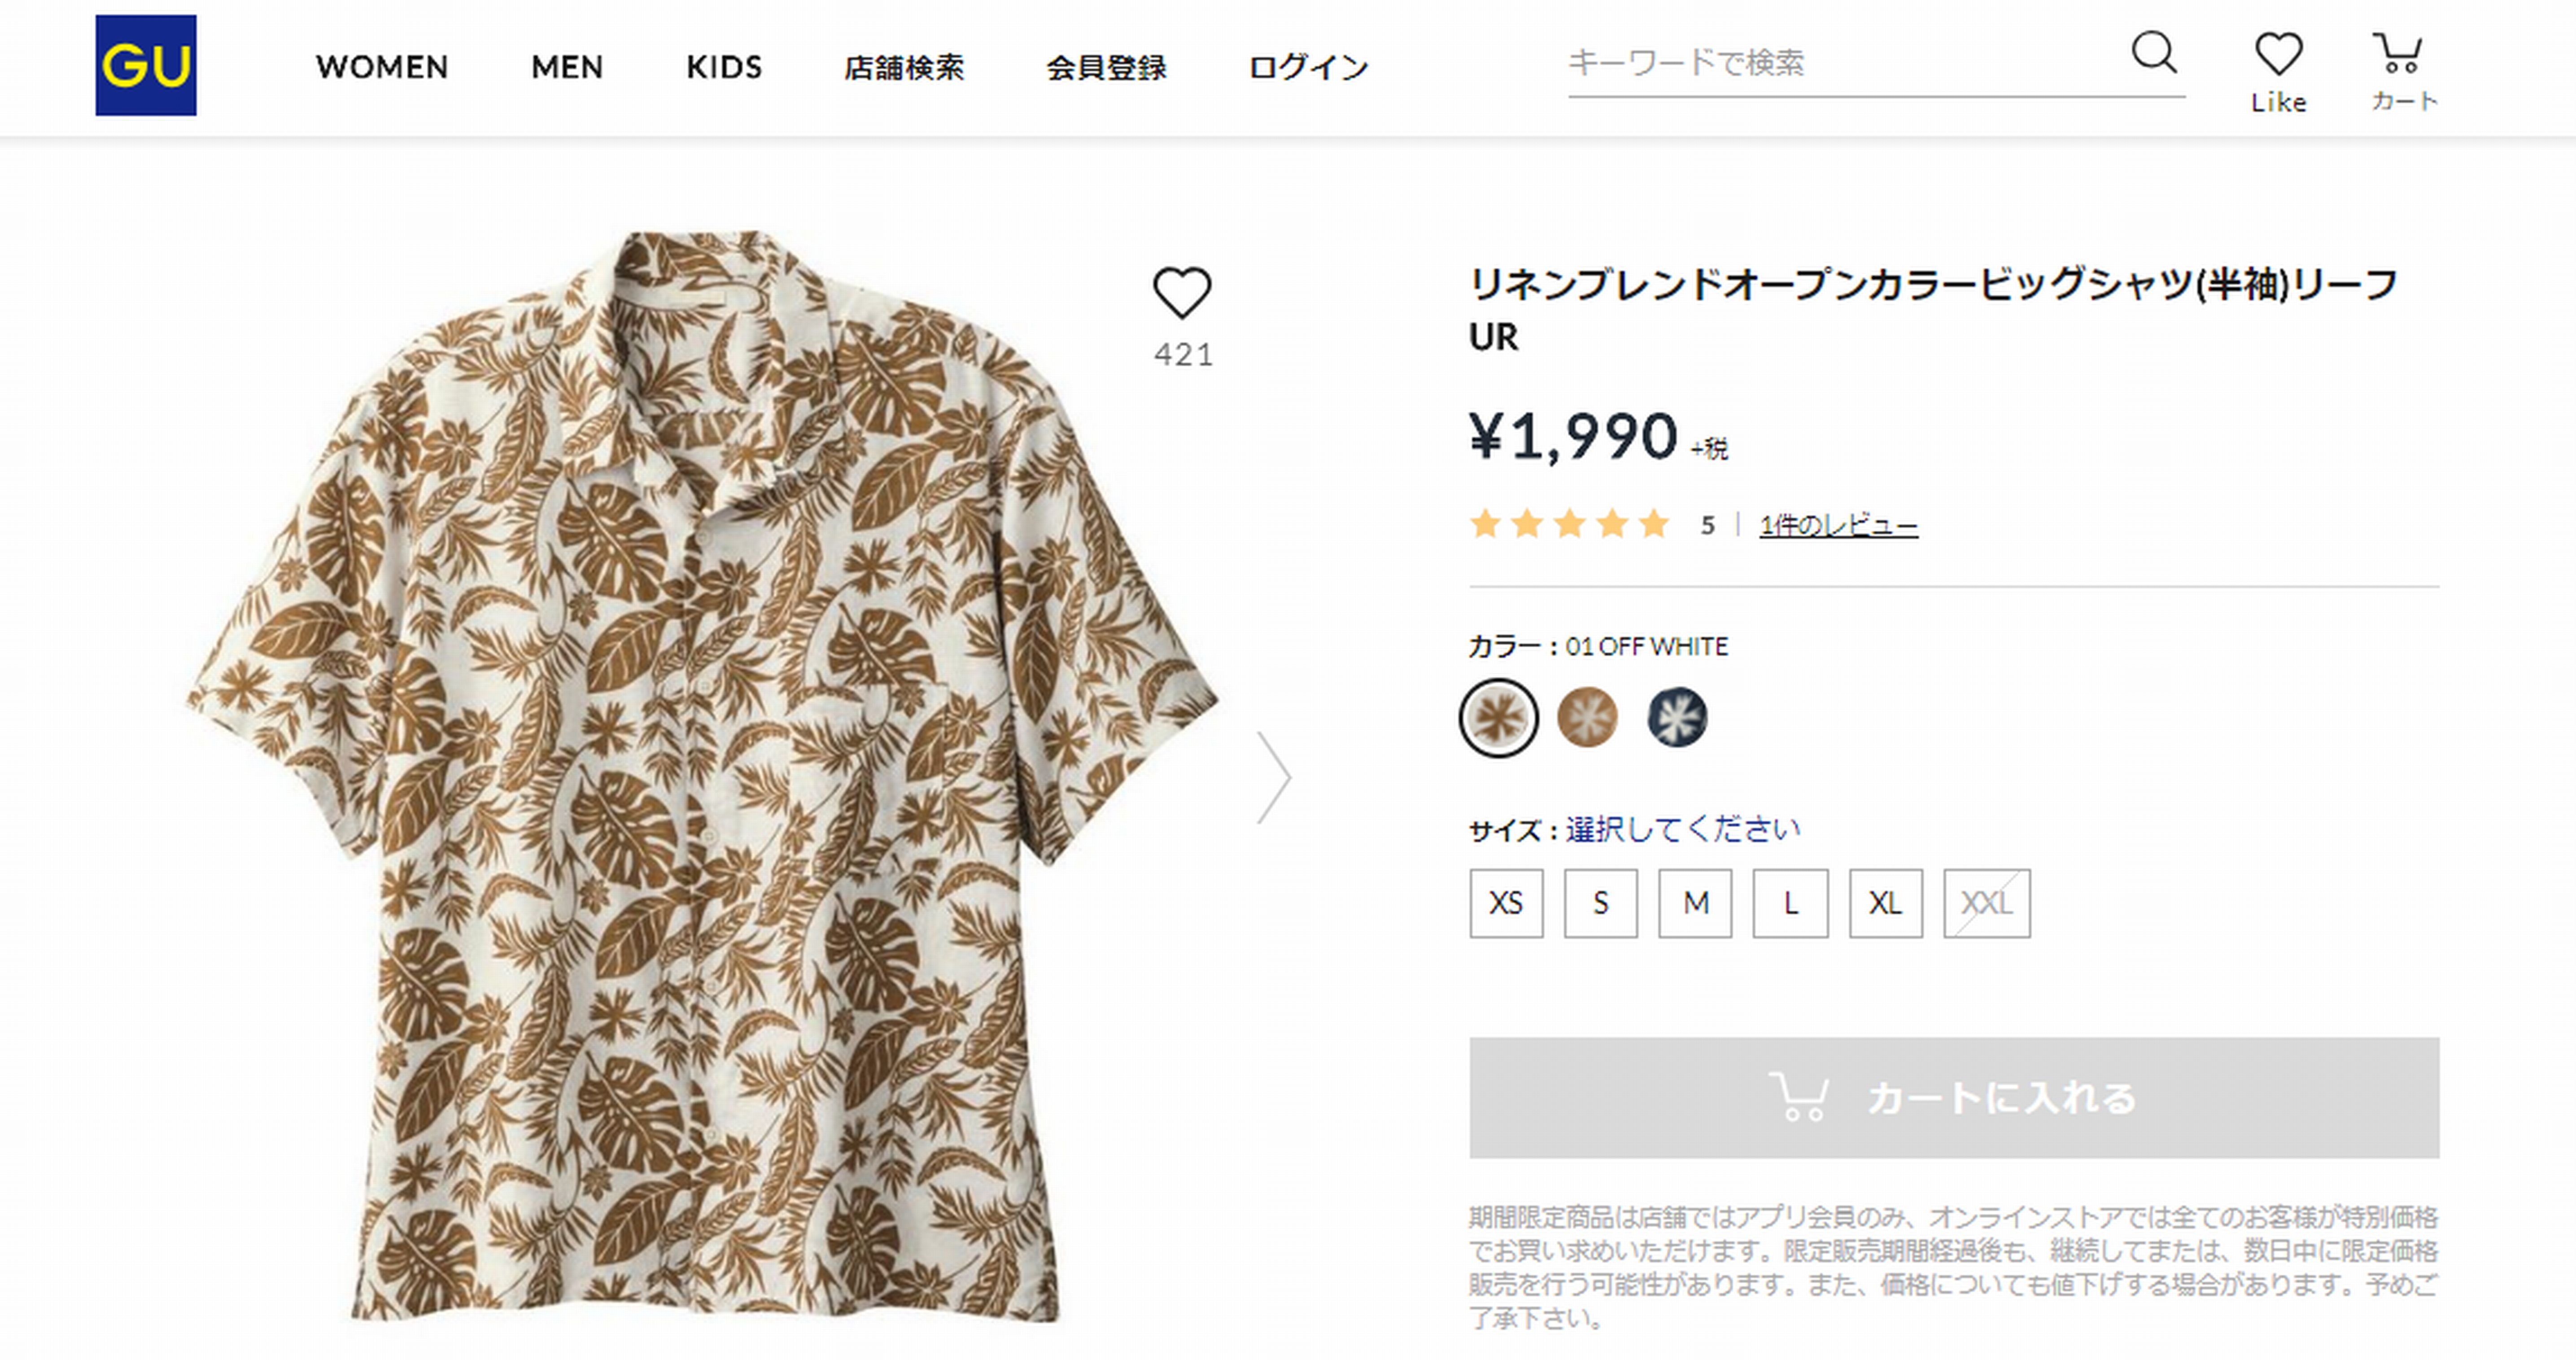The width and height of the screenshot is (2576, 1360).
Task: Click the ログイン login link
Action: 1308,67
